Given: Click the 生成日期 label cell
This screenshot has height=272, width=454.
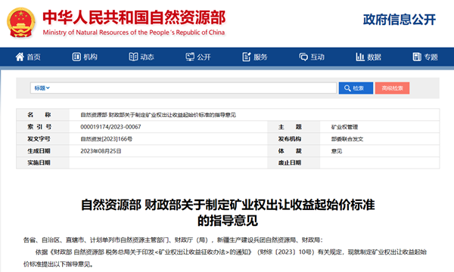Looking at the screenshot, I should point(42,151).
